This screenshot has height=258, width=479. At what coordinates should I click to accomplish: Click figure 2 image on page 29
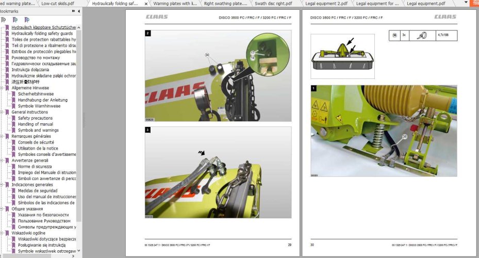click(218, 76)
